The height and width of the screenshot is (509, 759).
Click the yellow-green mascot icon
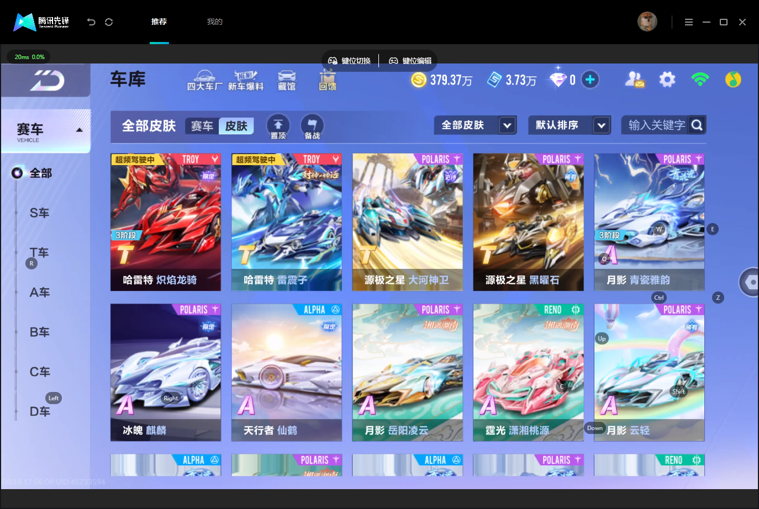coord(733,80)
